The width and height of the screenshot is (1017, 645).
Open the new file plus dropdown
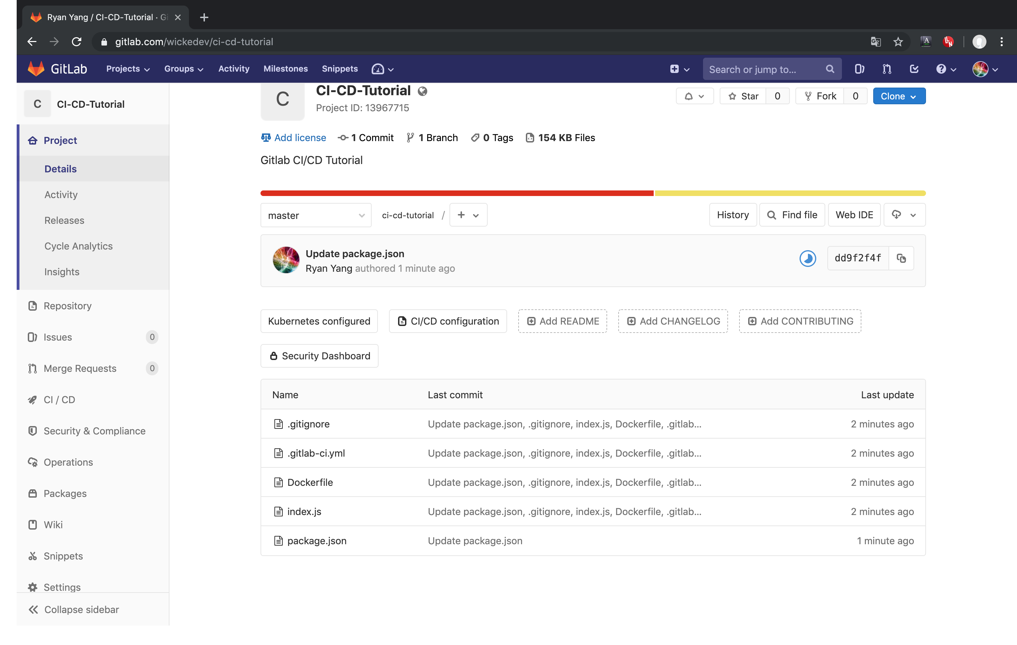coord(468,215)
